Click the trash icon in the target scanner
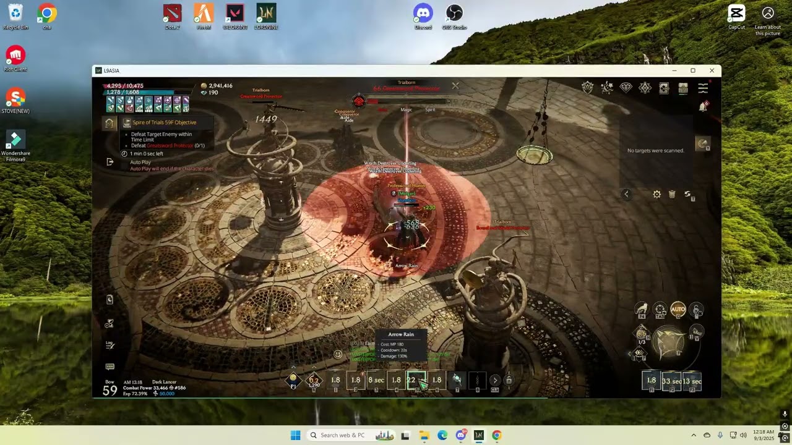792x445 pixels. point(672,194)
